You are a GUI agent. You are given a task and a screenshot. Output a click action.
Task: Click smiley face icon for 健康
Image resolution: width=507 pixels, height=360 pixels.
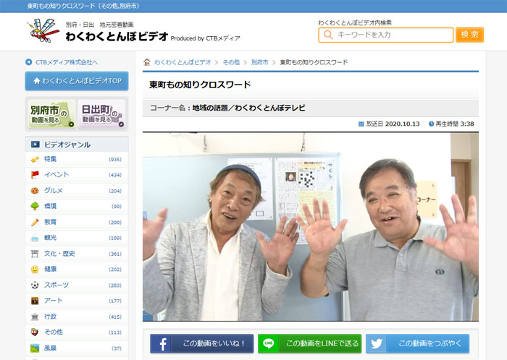[35, 270]
